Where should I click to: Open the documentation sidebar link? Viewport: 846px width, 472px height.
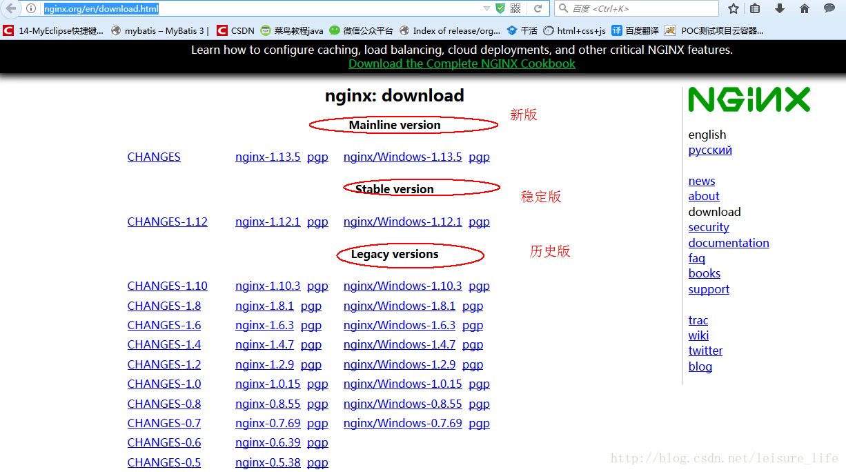click(729, 243)
